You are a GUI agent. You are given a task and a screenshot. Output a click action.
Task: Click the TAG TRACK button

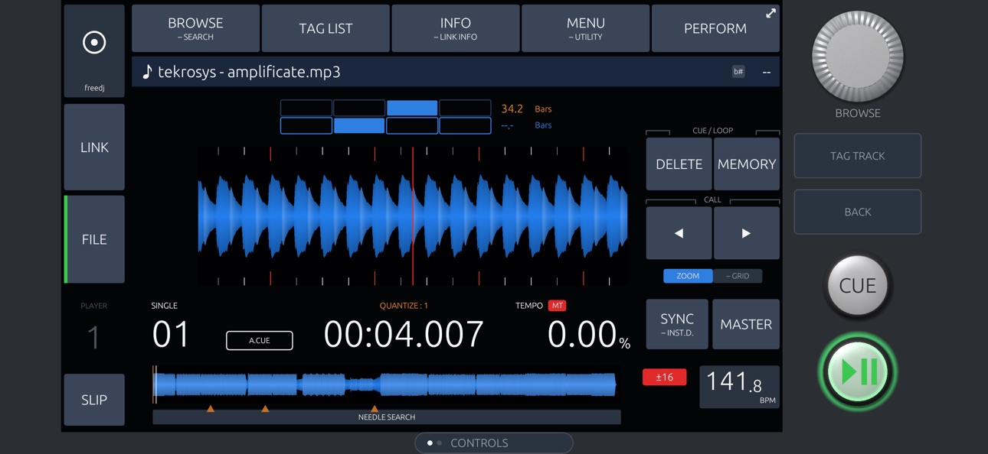(858, 156)
